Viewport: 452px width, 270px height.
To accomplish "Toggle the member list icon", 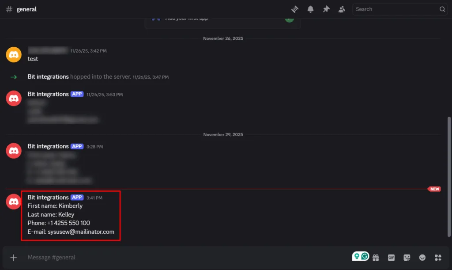I will pos(342,9).
